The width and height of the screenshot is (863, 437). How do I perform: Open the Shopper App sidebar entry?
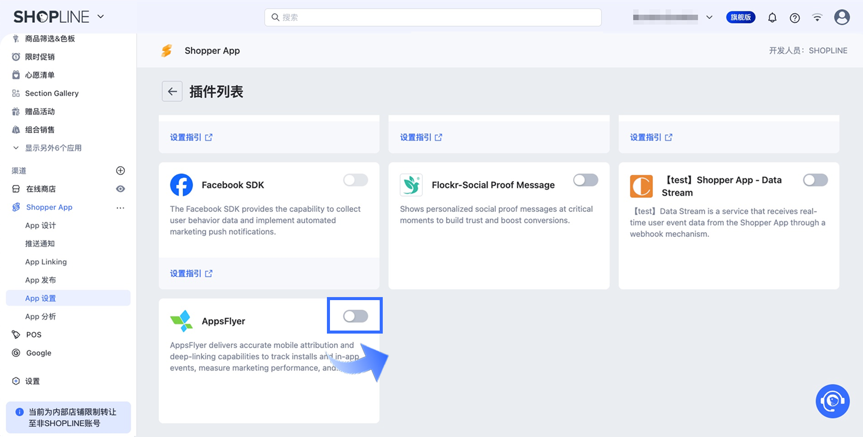[x=49, y=207]
